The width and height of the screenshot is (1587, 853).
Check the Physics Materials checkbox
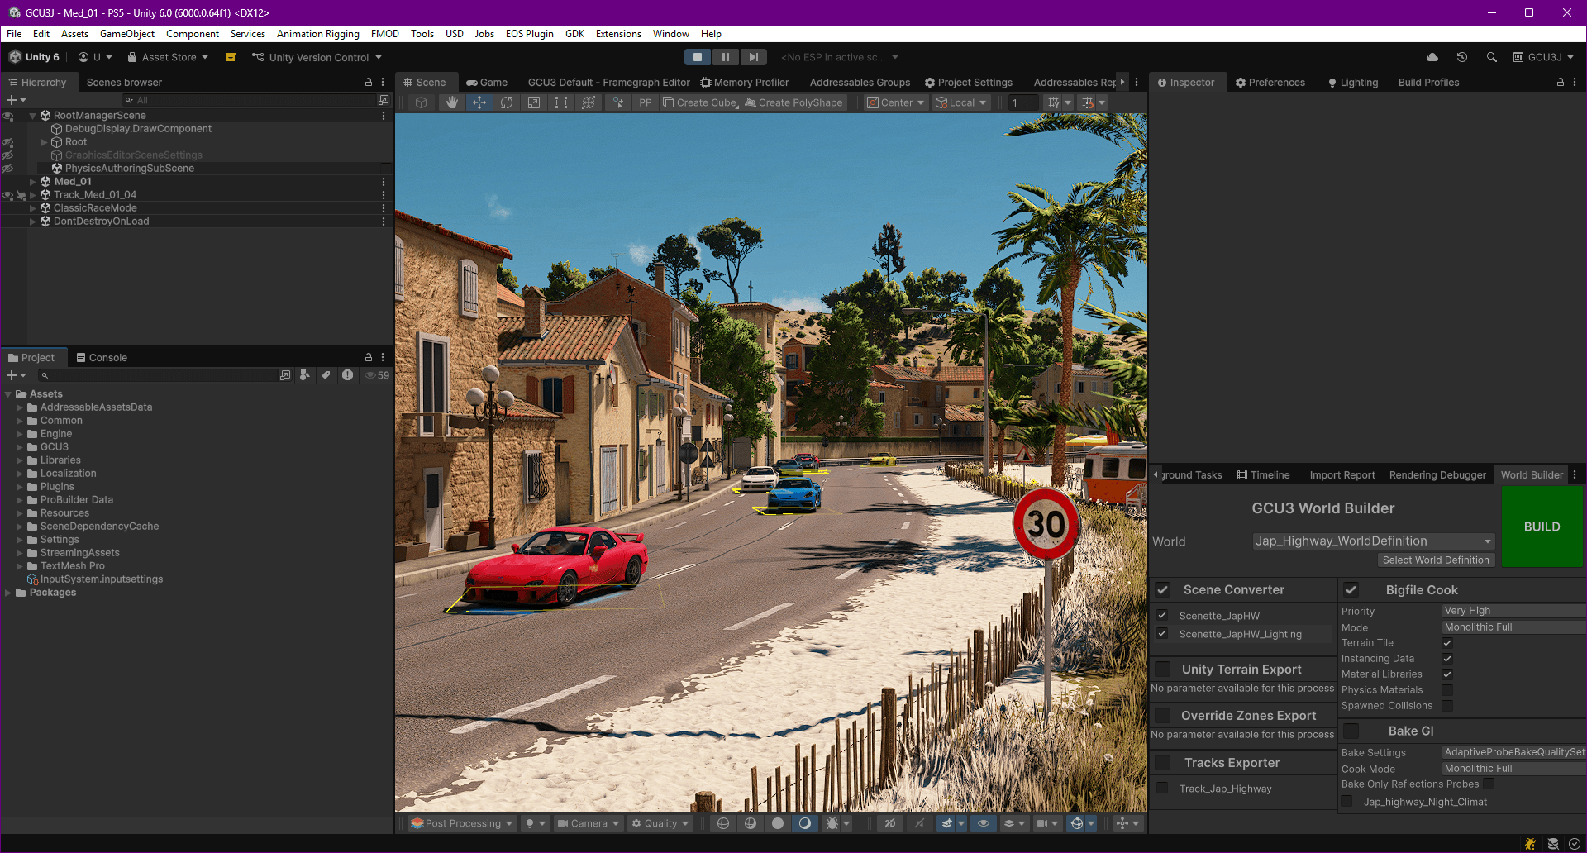(x=1447, y=689)
